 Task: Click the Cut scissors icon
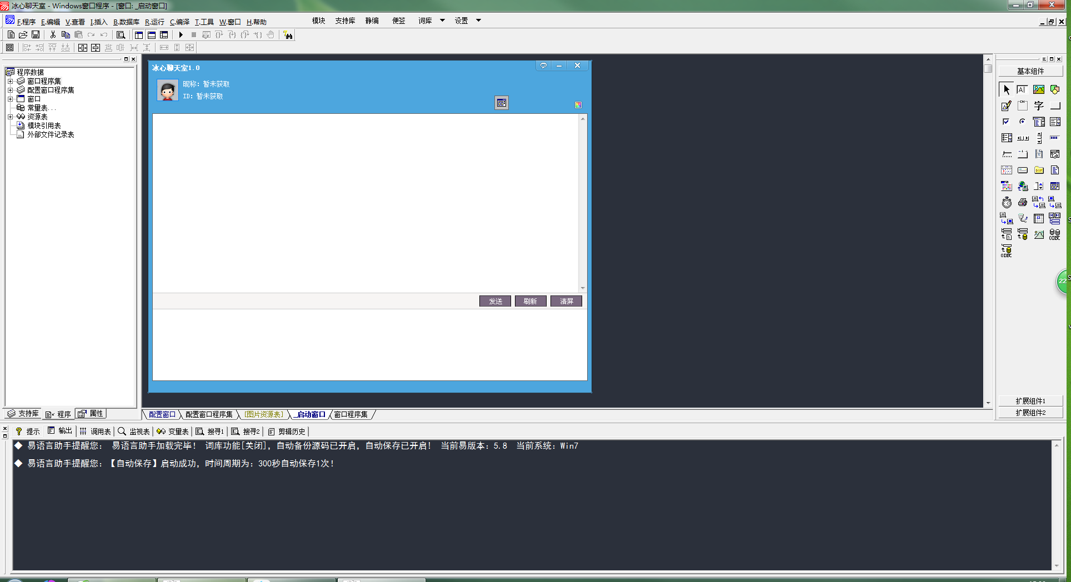pyautogui.click(x=53, y=35)
